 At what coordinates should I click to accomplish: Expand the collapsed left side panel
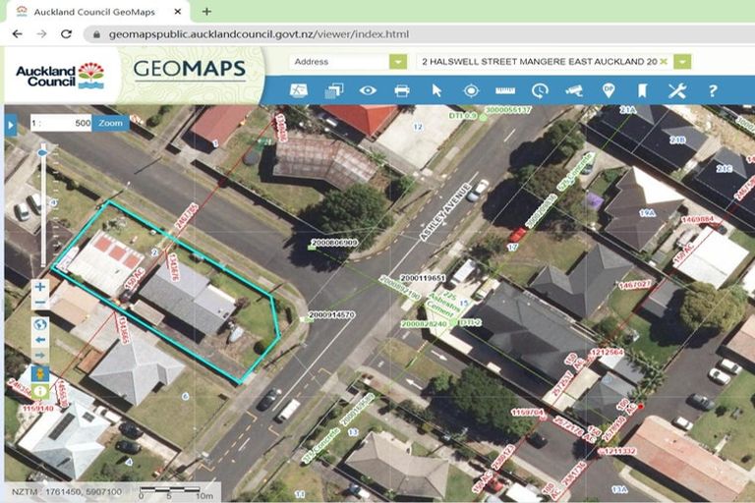11,125
